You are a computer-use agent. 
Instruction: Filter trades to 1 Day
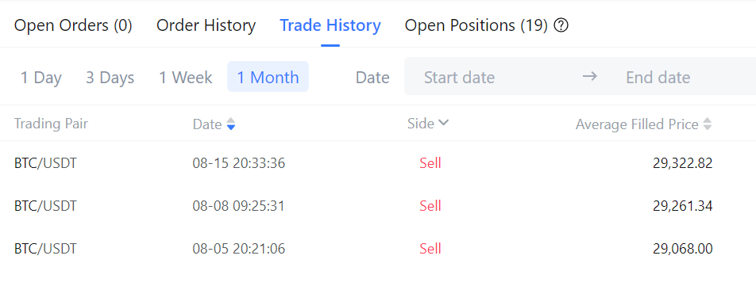[41, 78]
